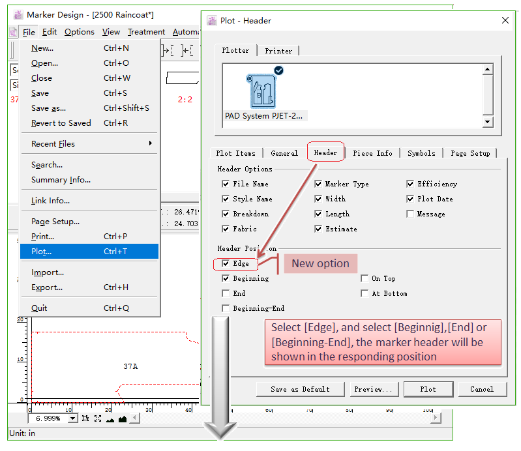Click the Plot button in dialog
The height and width of the screenshot is (451, 521).
pyautogui.click(x=428, y=389)
